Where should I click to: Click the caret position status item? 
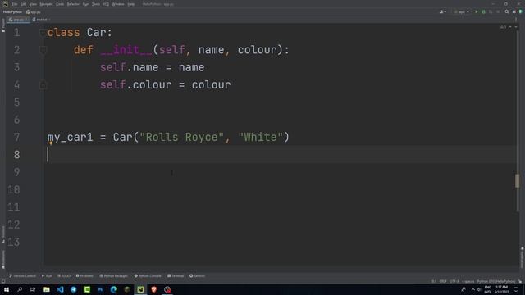[x=434, y=281]
